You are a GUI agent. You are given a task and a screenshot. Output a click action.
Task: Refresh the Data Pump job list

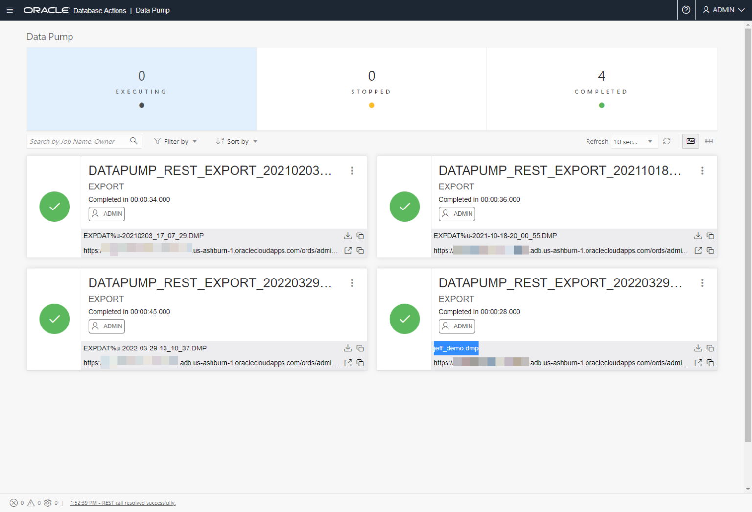pos(667,141)
